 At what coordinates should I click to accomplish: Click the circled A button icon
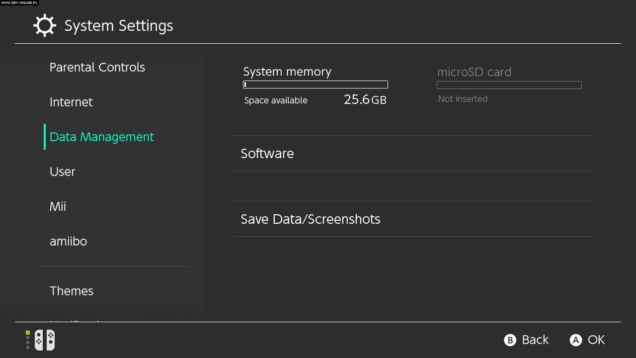(x=575, y=340)
